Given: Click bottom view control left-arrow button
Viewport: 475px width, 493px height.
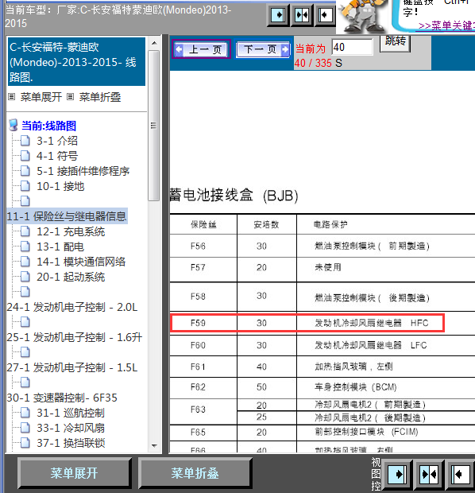Looking at the screenshot, I should pyautogui.click(x=461, y=474).
